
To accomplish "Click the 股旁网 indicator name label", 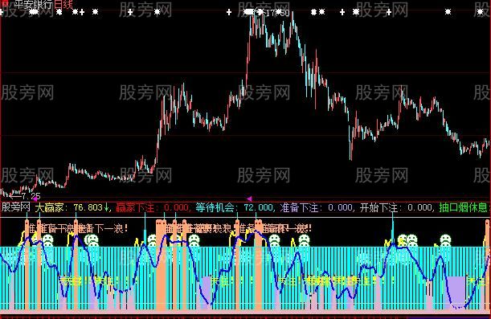I will 15,207.
